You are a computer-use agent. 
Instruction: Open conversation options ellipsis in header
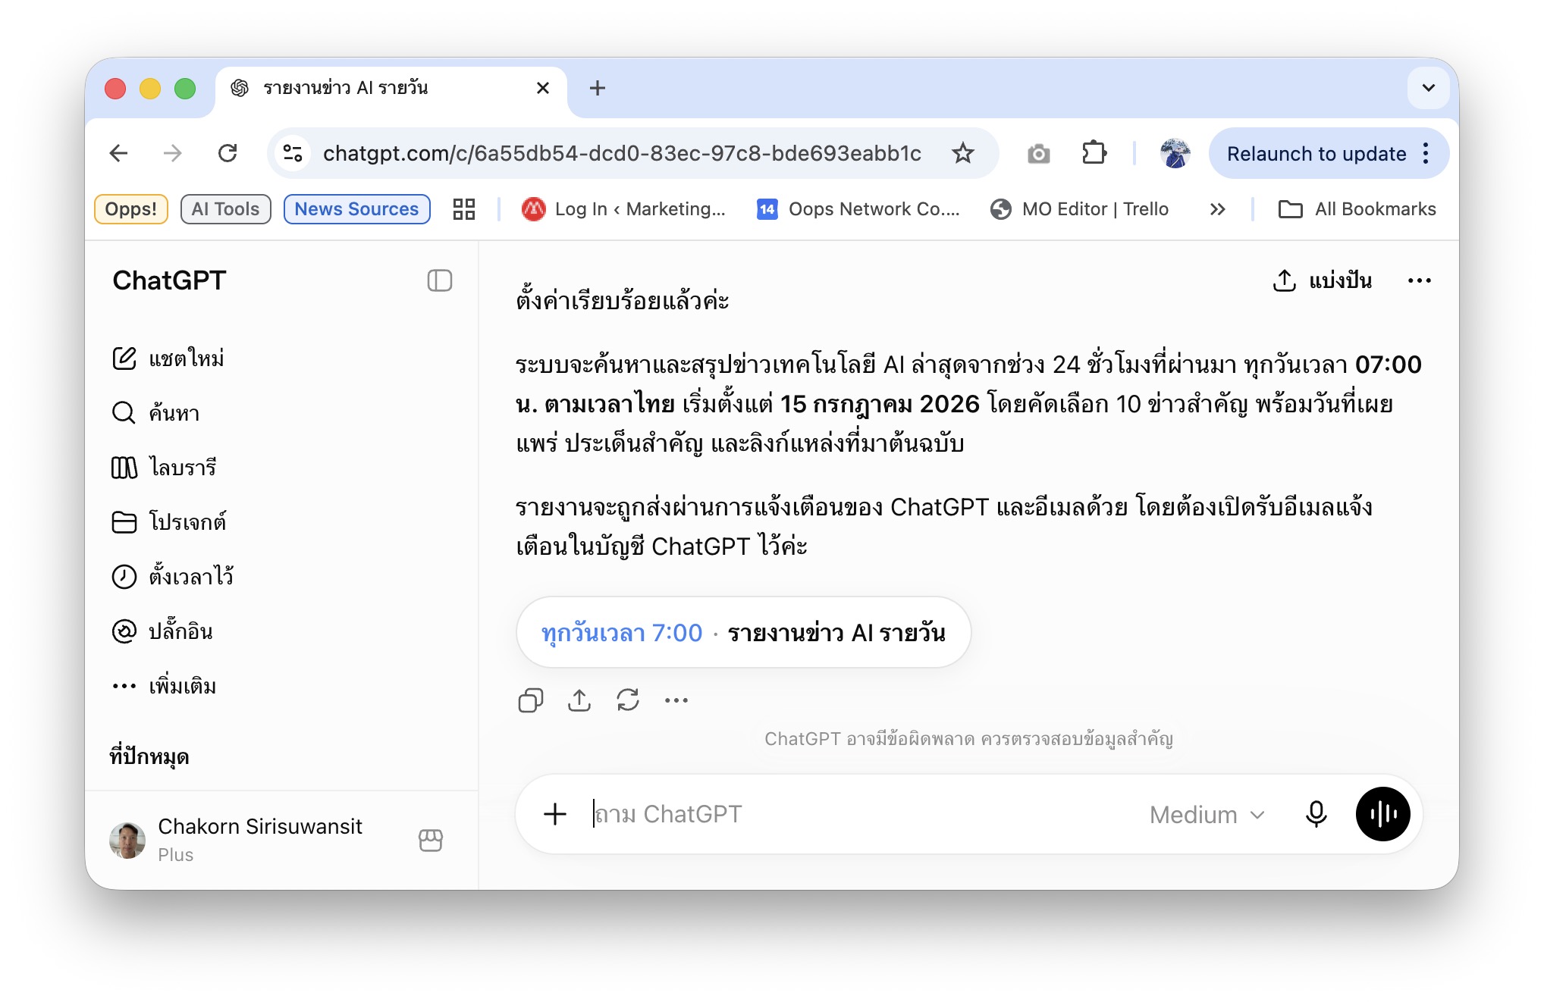point(1420,280)
